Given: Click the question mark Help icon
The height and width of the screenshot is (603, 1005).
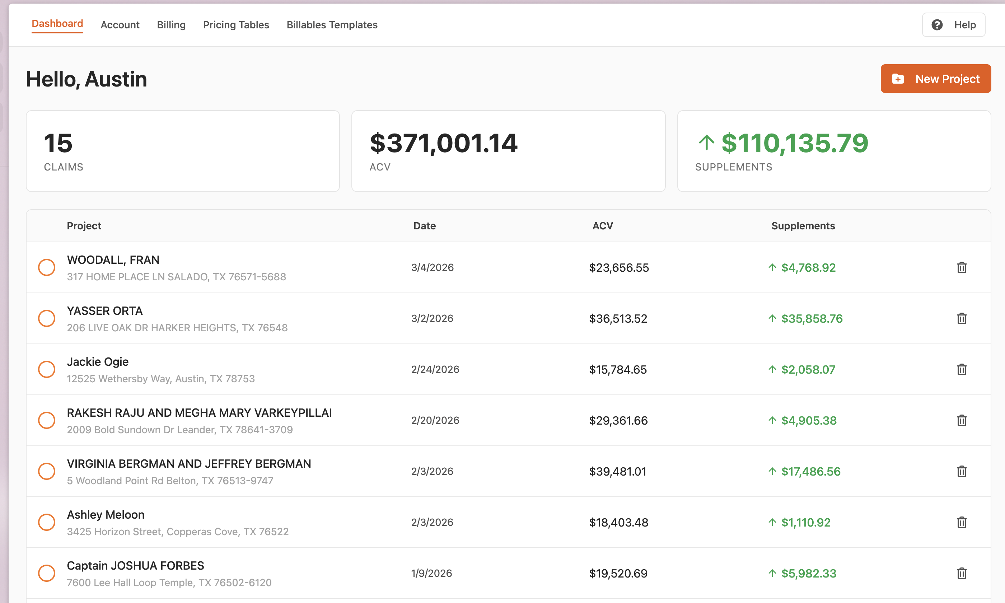Looking at the screenshot, I should [x=937, y=25].
